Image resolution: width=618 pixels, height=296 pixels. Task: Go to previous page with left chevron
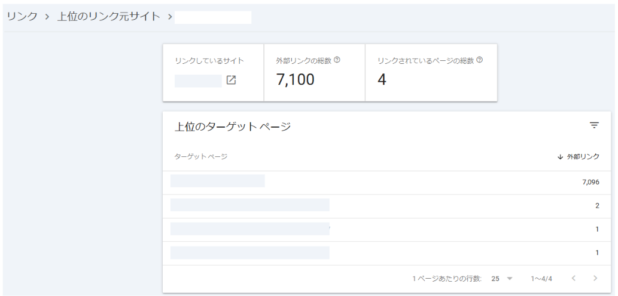[574, 279]
